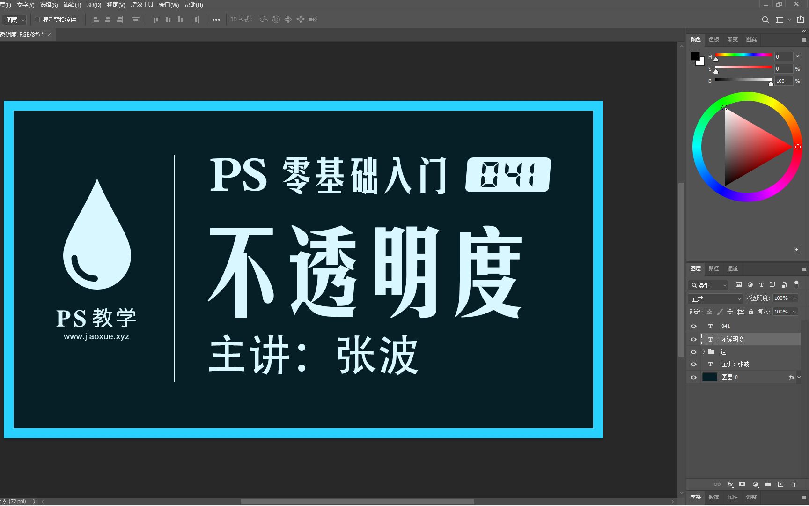Open fill 填充 slider arrow
The height and width of the screenshot is (506, 809).
[794, 312]
